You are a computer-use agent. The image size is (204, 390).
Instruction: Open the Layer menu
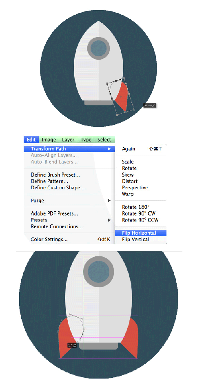(x=68, y=139)
